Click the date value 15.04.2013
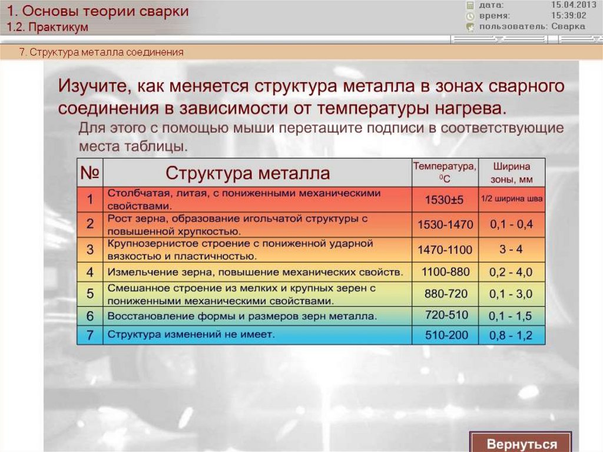The width and height of the screenshot is (603, 452). coord(574,5)
